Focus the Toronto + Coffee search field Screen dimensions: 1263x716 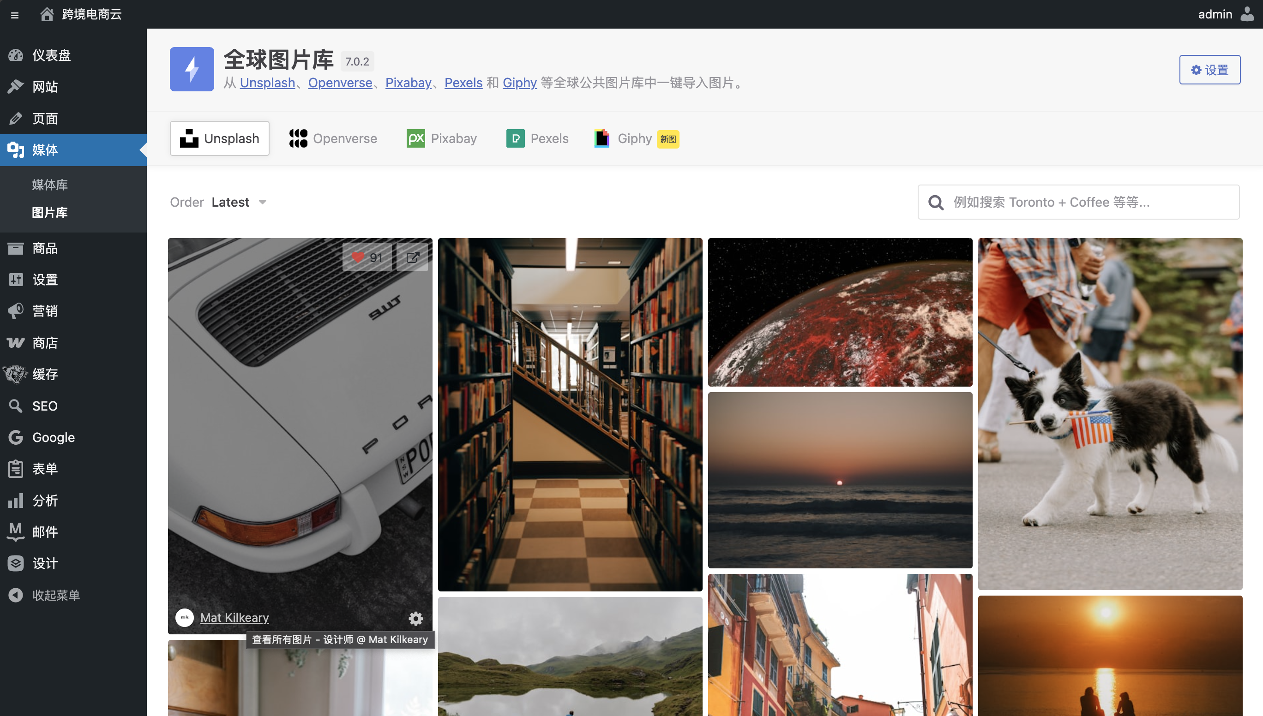coord(1078,202)
